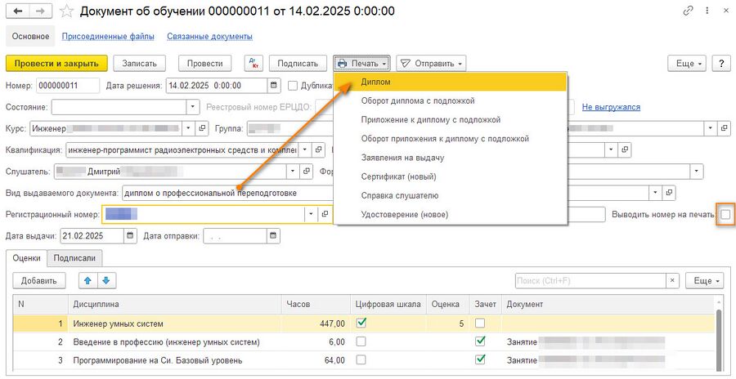Click the Подписать button
736x379 pixels.
[298, 64]
